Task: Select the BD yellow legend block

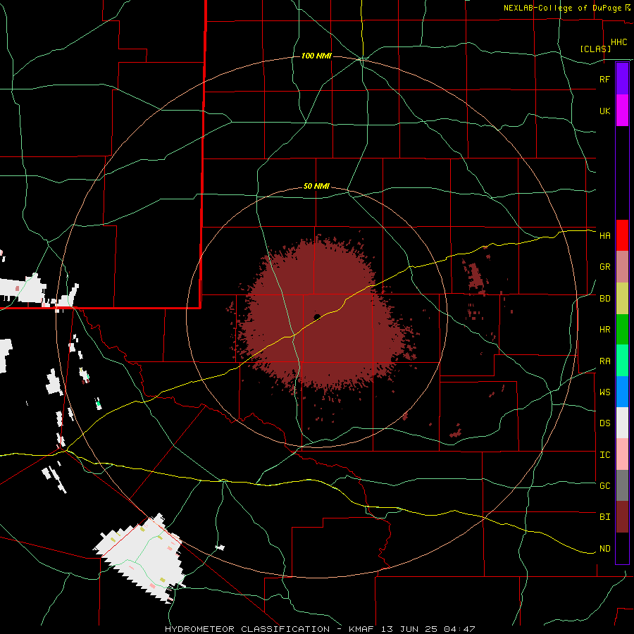Action: tap(622, 299)
